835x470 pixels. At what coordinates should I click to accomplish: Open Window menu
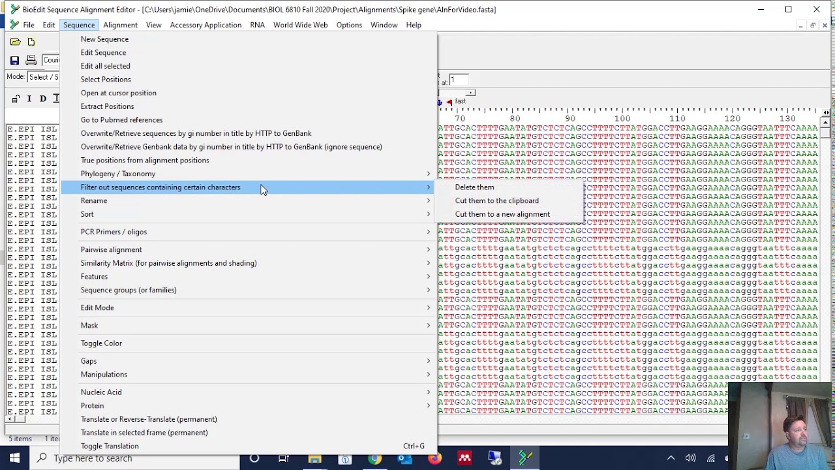coord(384,25)
